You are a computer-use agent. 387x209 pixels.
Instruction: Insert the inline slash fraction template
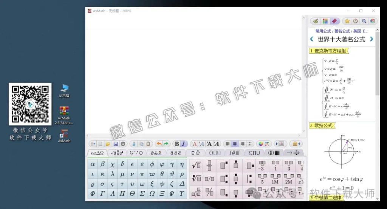[209, 179]
